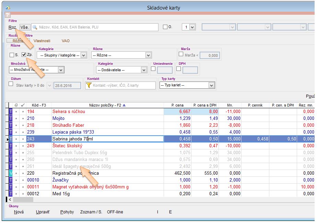
Task: Click the app icon in title bar
Action: pos(8,8)
